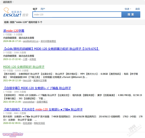Switch to the 用户 tab
The height and width of the screenshot is (138, 145).
click(x=43, y=9)
